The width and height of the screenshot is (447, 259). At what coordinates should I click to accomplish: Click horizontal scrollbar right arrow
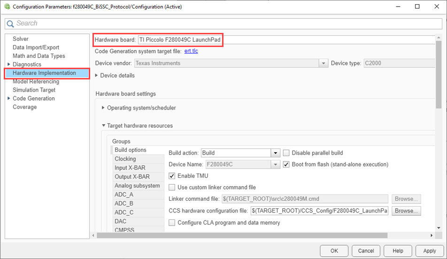point(432,235)
